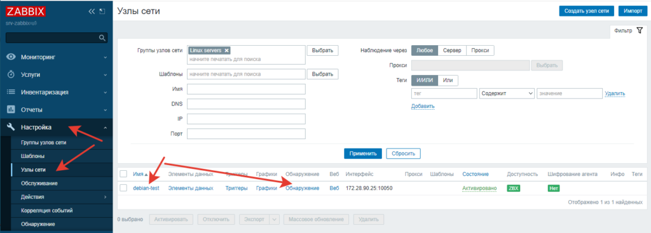Focus the Имя filter field
This screenshot has height=233, width=651.
(x=246, y=89)
